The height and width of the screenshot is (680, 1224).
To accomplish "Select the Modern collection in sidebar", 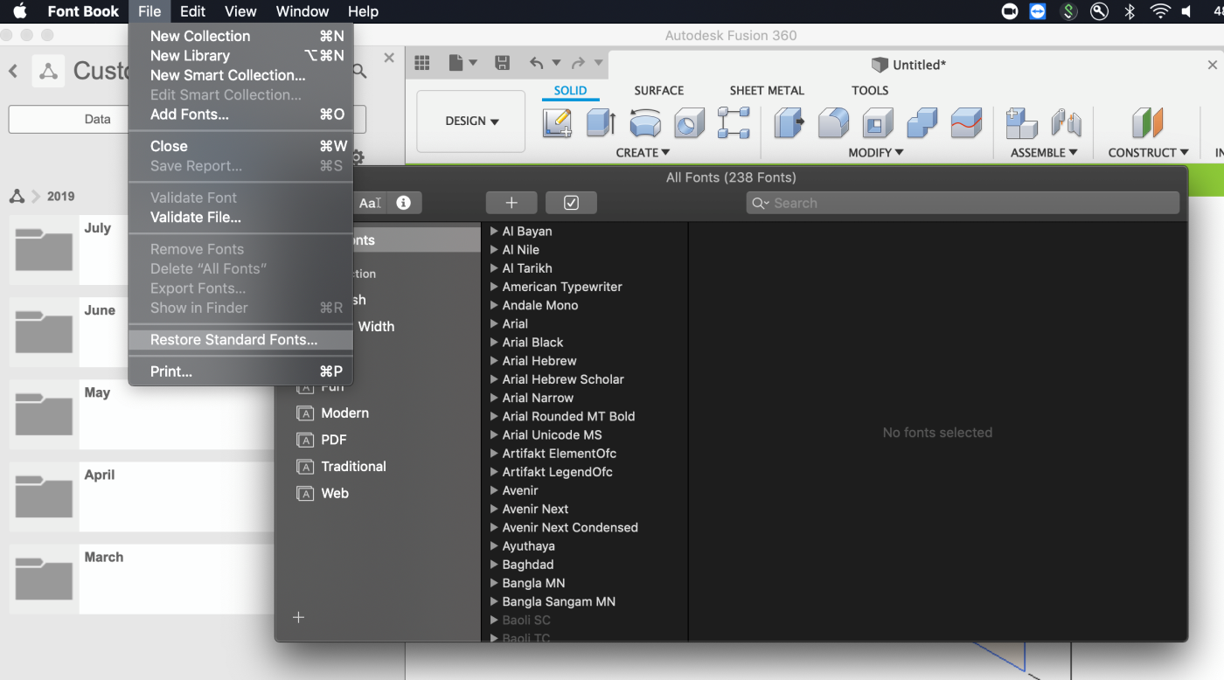I will [344, 413].
